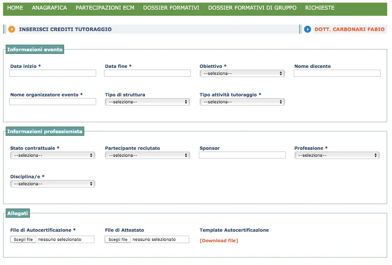Expand the Professione select list
This screenshot has width=392, height=265.
coord(337,155)
